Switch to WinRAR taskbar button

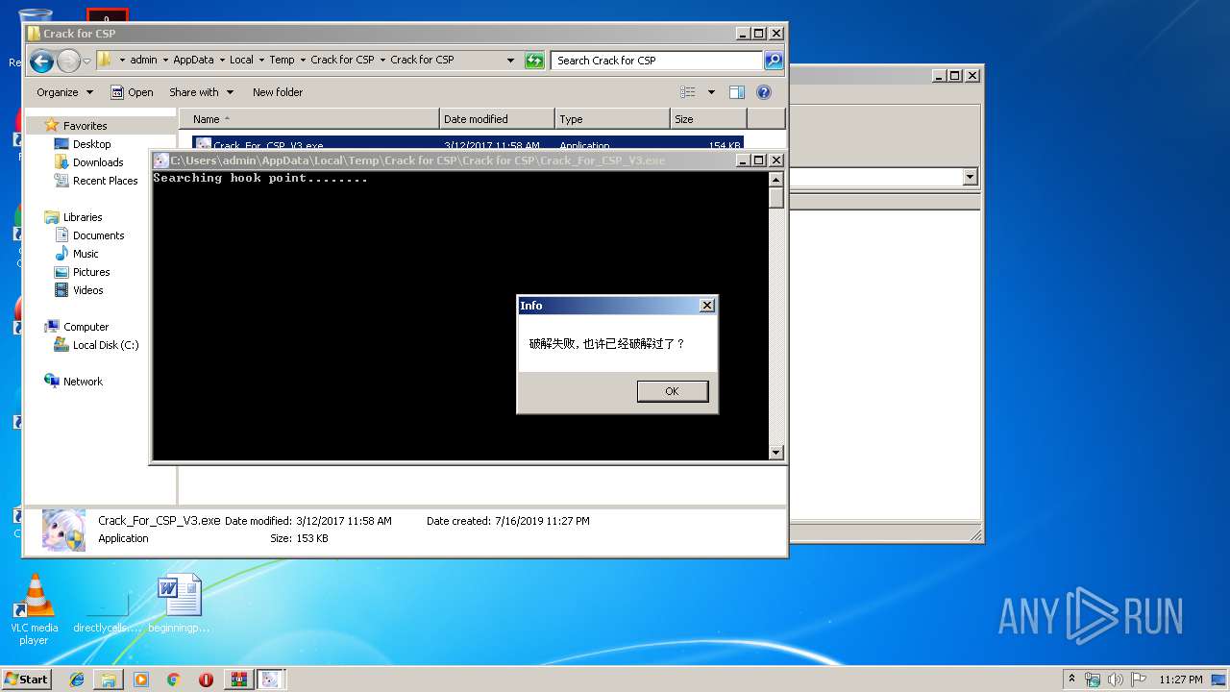pos(238,680)
